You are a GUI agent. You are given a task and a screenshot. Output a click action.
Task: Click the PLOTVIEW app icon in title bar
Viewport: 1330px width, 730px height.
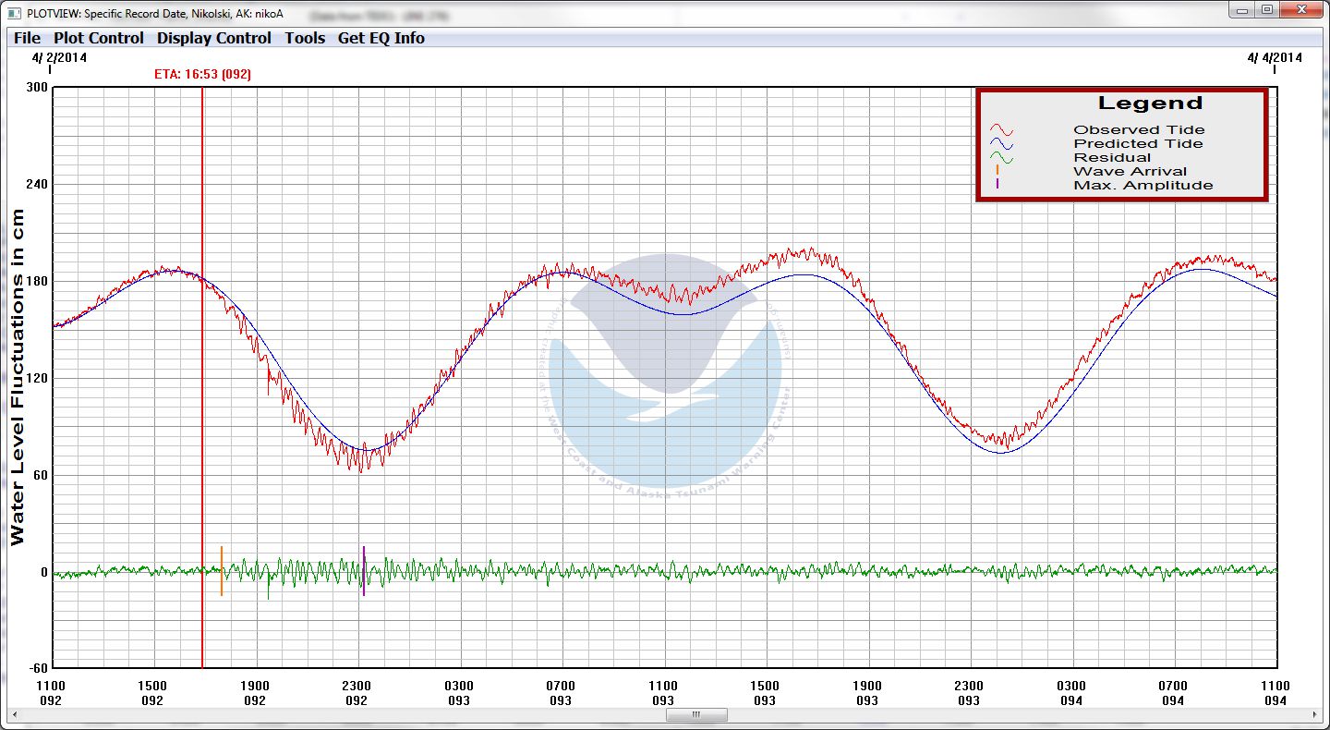[x=14, y=12]
